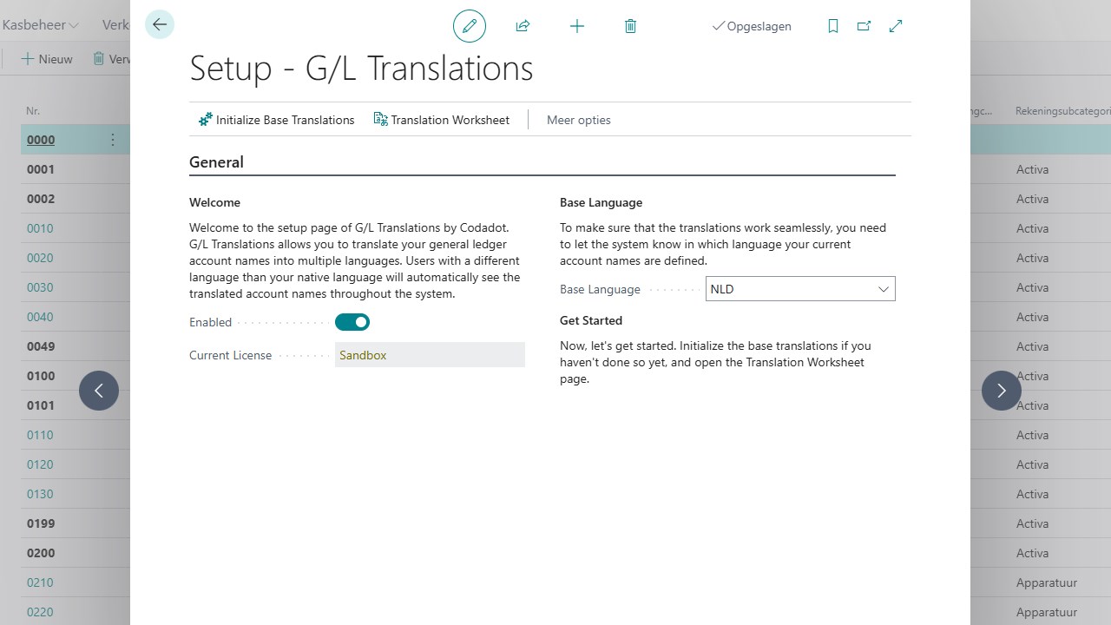Select account row 0100
1111x625 pixels.
[41, 376]
